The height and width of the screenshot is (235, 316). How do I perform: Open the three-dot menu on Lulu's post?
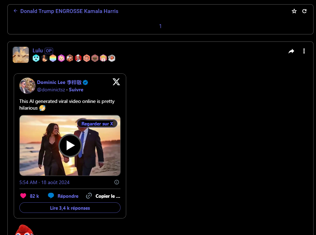coord(304,51)
